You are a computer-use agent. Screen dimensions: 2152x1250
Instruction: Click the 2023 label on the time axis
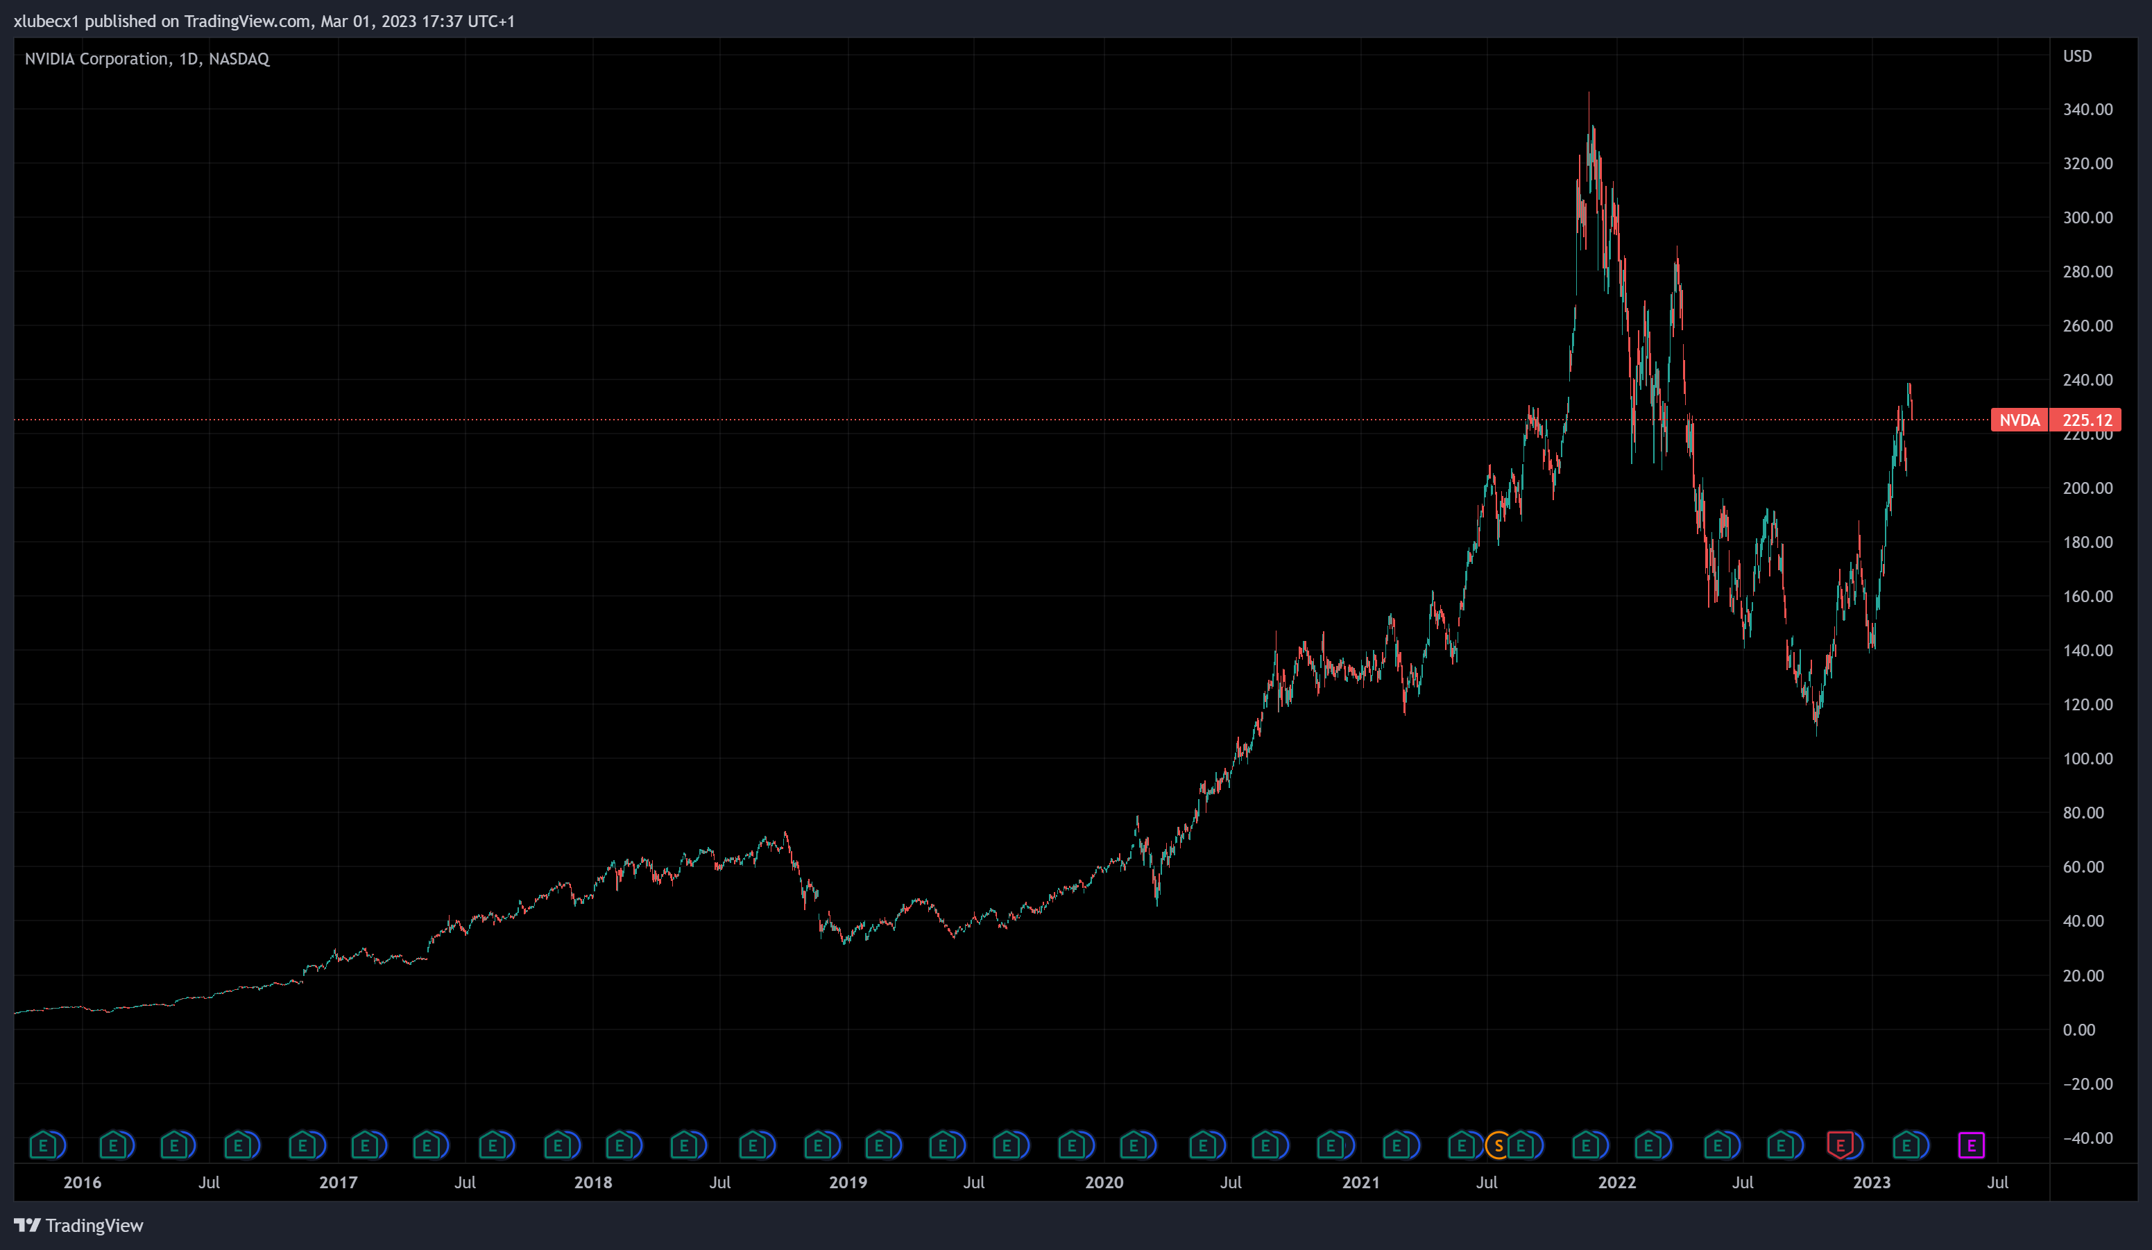click(x=1871, y=1183)
